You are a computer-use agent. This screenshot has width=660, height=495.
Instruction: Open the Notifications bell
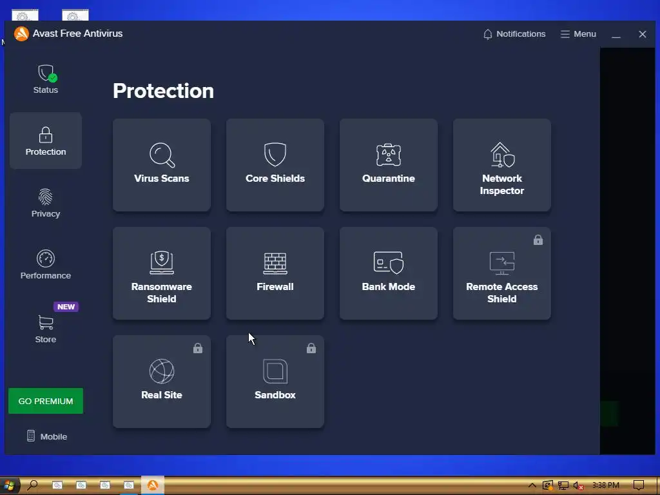(514, 34)
